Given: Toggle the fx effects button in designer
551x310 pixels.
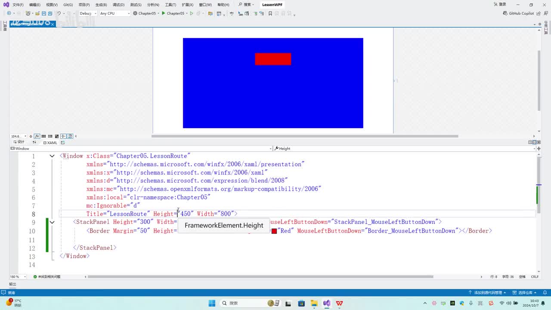Looking at the screenshot, I should point(37,136).
